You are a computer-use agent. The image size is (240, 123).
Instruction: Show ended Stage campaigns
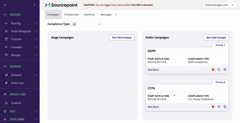click(122, 37)
